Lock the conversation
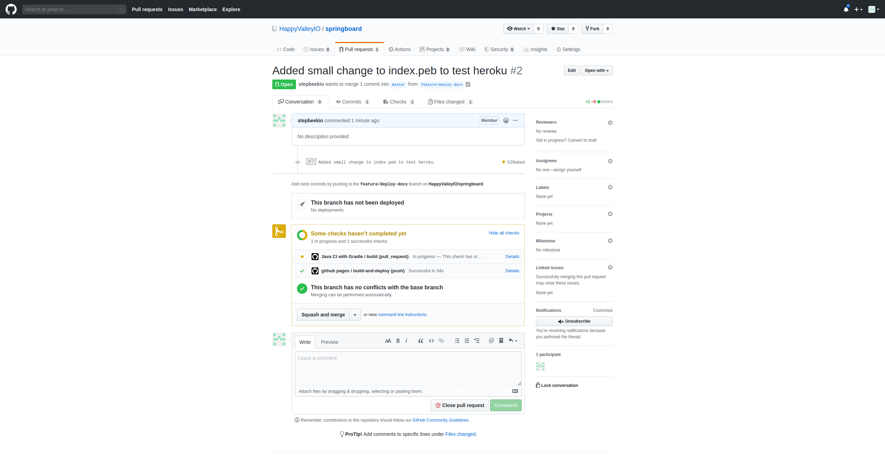The height and width of the screenshot is (456, 885). tap(557, 385)
